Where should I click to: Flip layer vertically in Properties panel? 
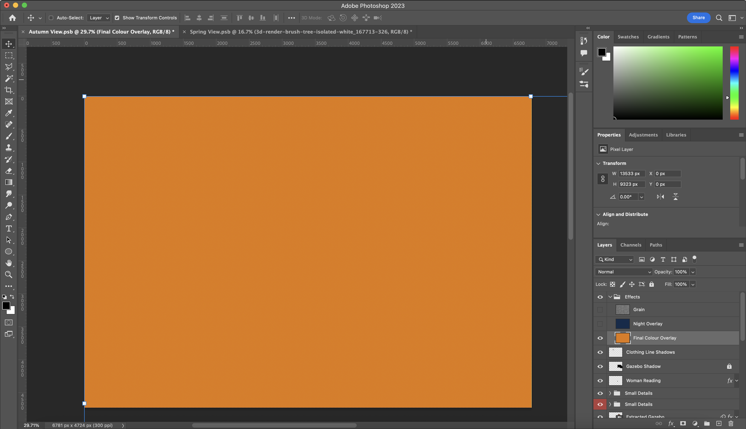(x=676, y=197)
